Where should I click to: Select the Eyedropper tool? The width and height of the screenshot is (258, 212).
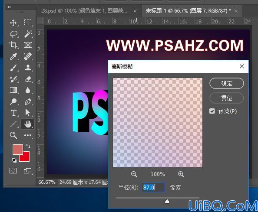coord(13,56)
